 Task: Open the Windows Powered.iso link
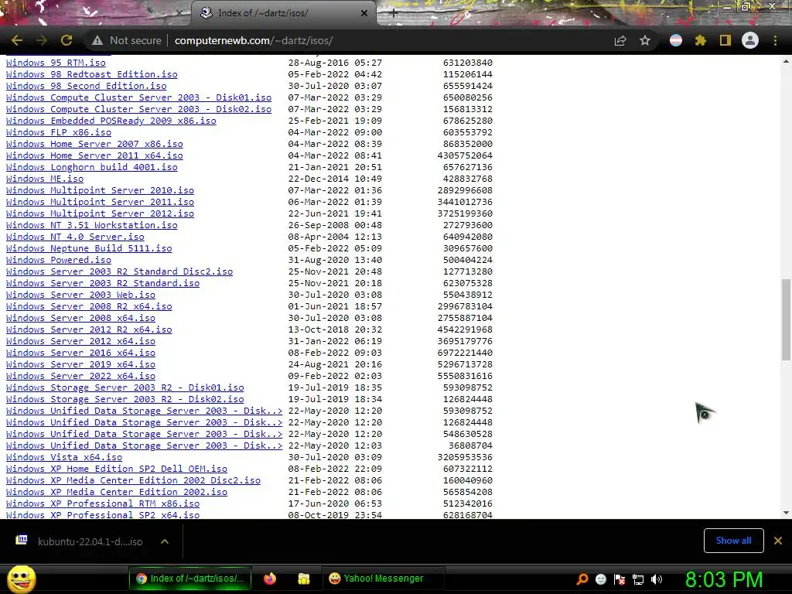pos(58,260)
